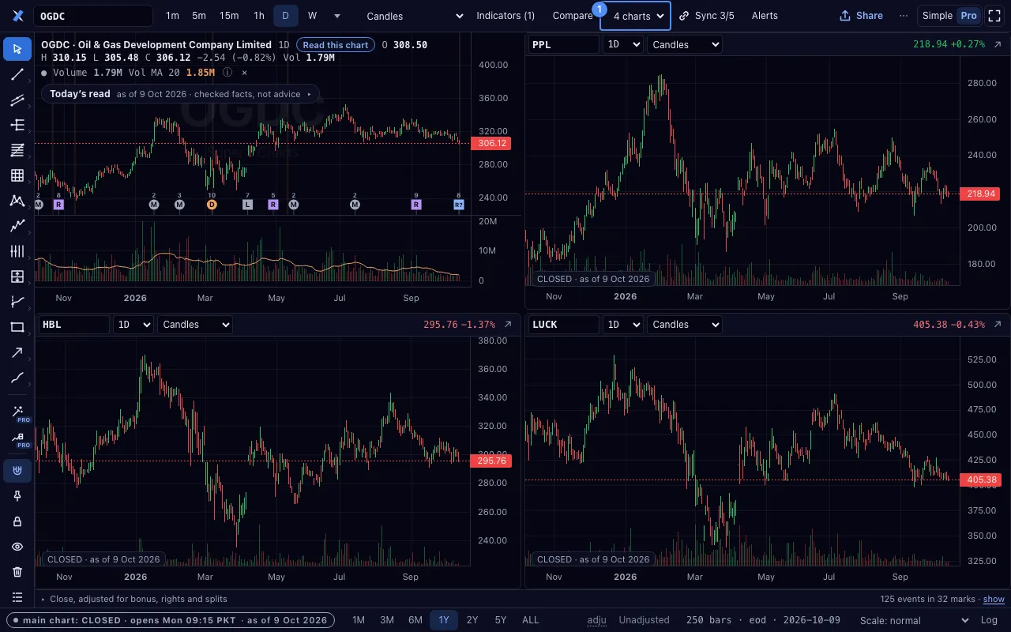Select the arrow drawing tool

pyautogui.click(x=17, y=352)
